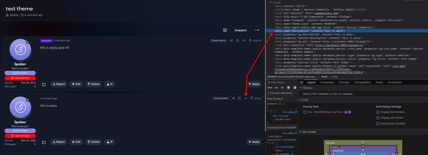Toggle .cls class panel
Image resolution: width=428 pixels, height=155 pixels.
tap(276, 87)
